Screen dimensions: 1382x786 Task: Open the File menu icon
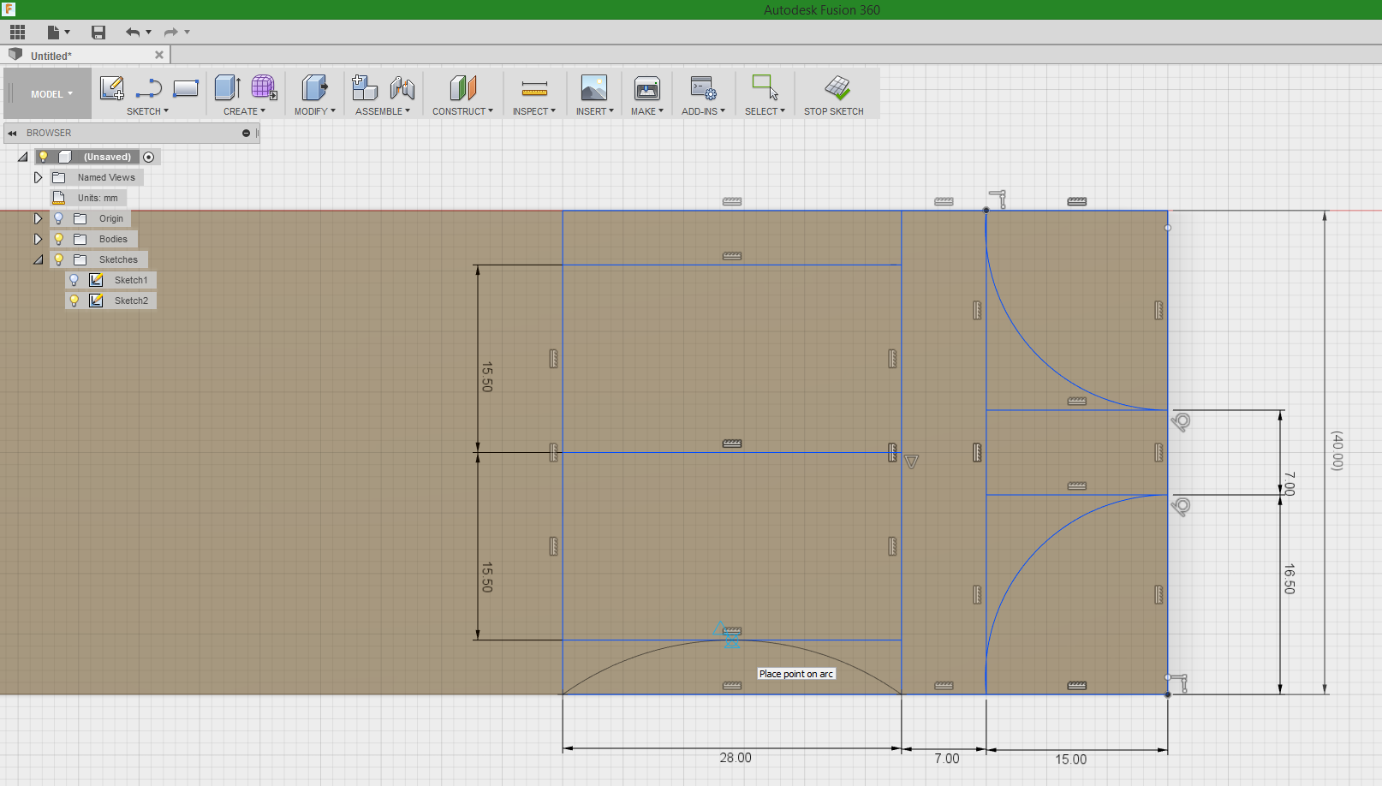click(x=54, y=33)
